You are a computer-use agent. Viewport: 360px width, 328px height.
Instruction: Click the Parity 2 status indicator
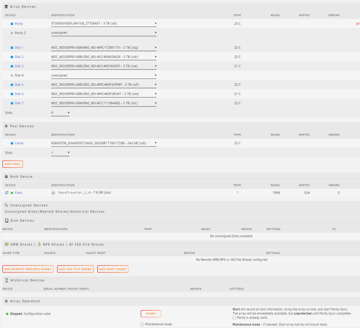coord(12,33)
